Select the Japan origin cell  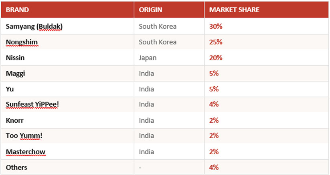click(148, 58)
